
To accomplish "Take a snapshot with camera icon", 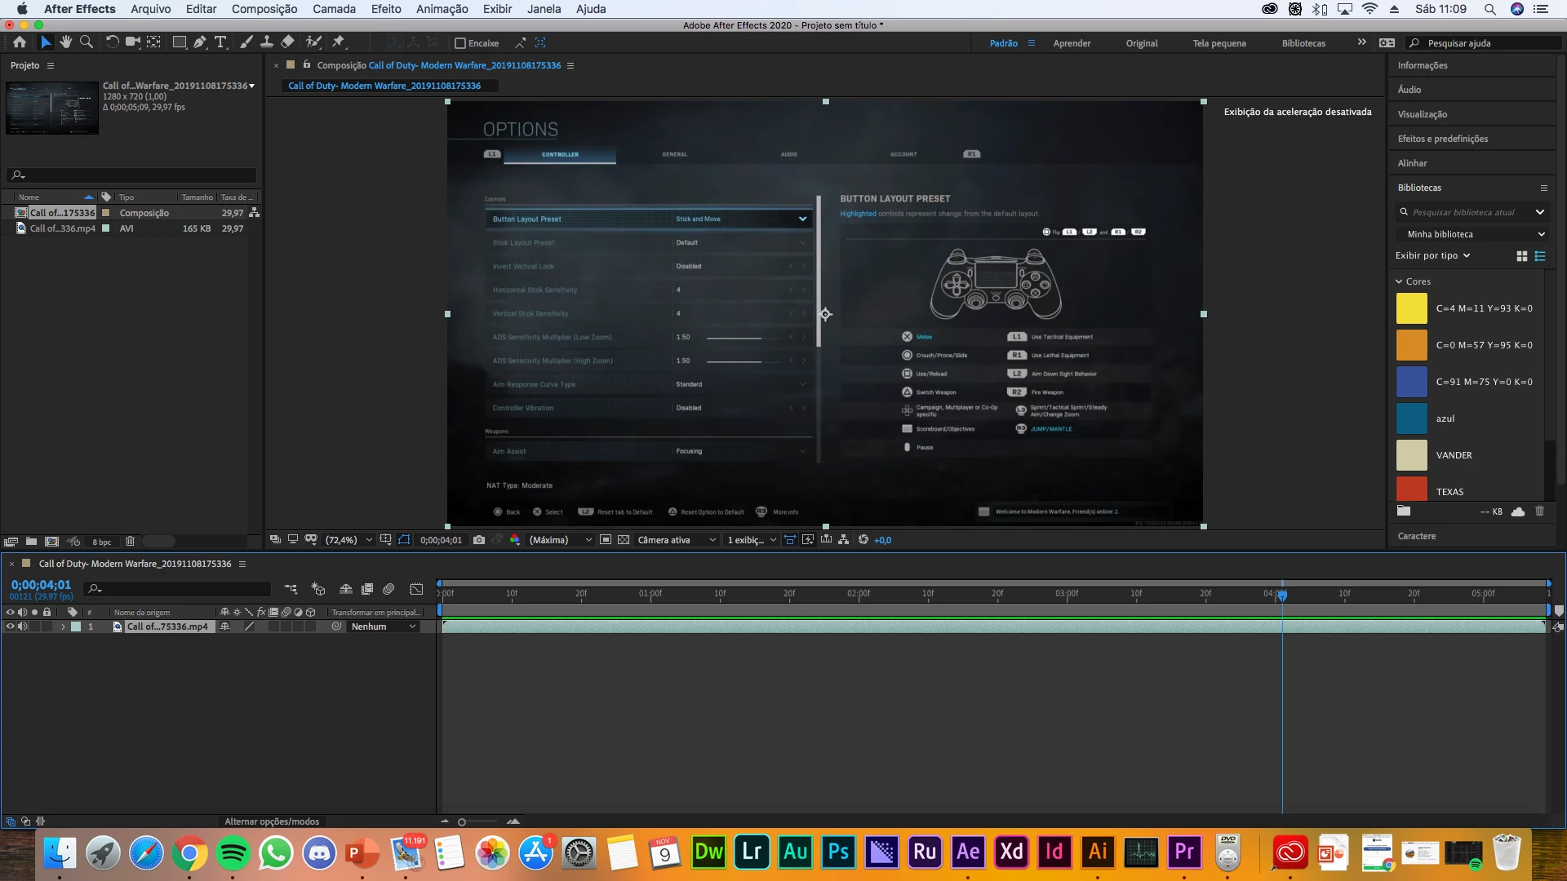I will tap(479, 540).
